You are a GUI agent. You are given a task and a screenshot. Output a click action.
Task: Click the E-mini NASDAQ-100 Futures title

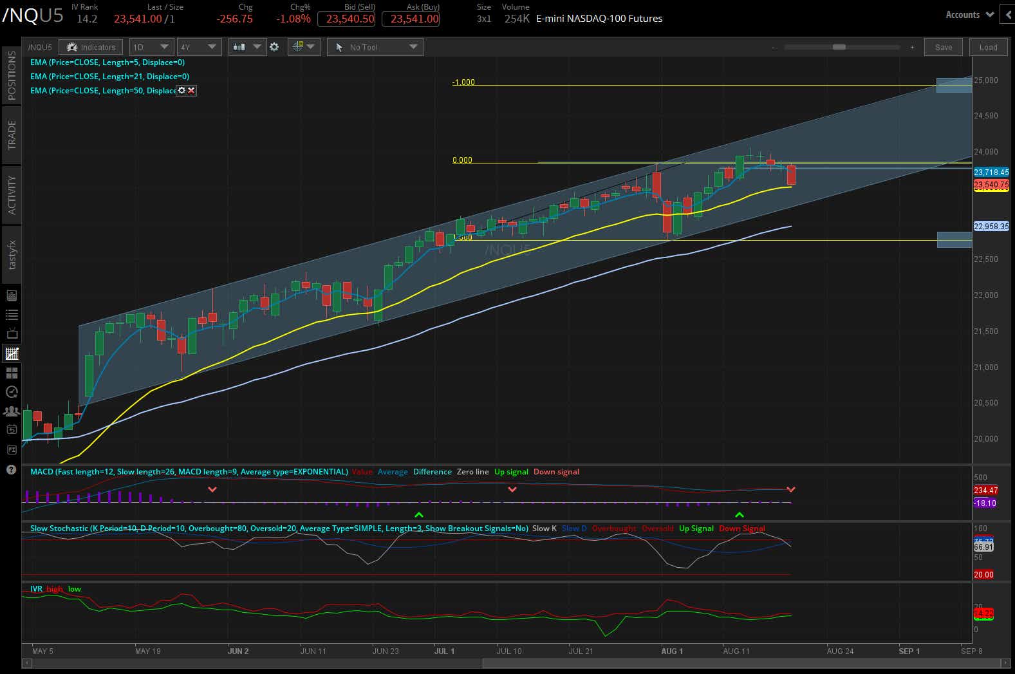(599, 19)
